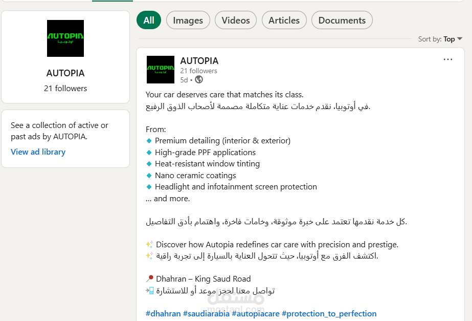Click AUTOPIA name in the sidebar card

point(65,73)
